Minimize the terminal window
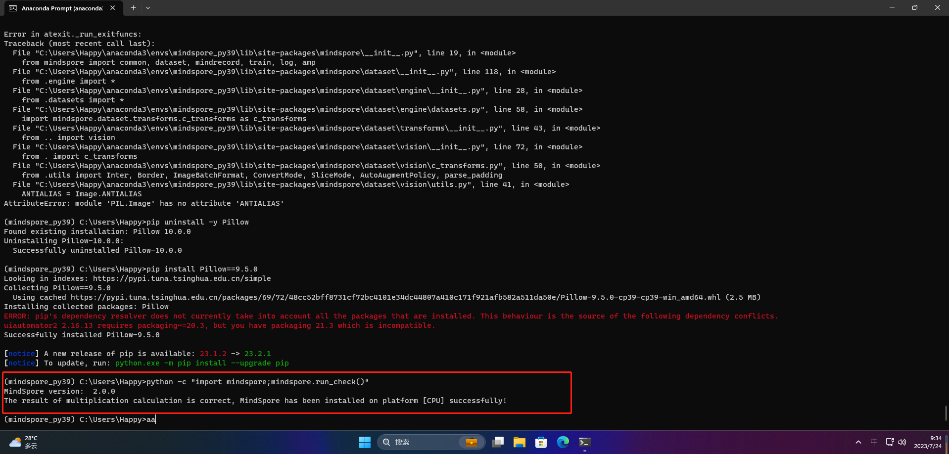 pos(892,7)
